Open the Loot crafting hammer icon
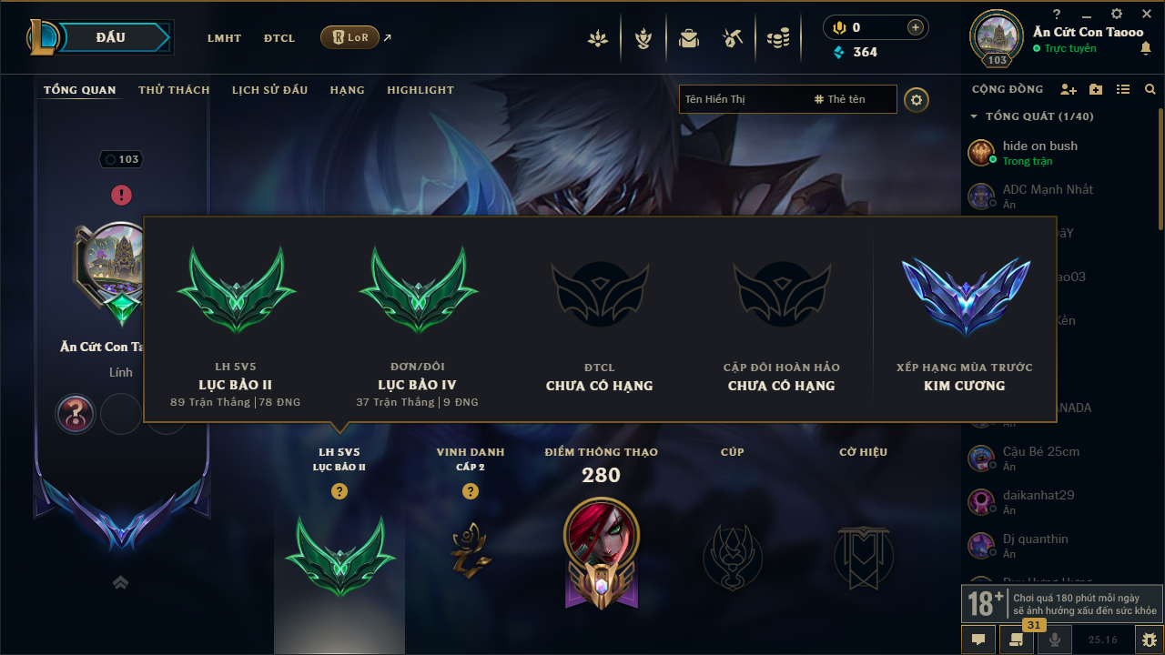The width and height of the screenshot is (1165, 655). click(x=733, y=38)
